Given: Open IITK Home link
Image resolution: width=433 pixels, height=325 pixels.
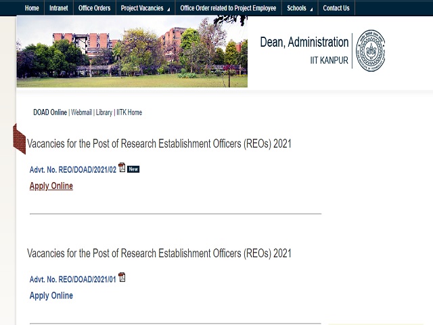Looking at the screenshot, I should click(129, 112).
